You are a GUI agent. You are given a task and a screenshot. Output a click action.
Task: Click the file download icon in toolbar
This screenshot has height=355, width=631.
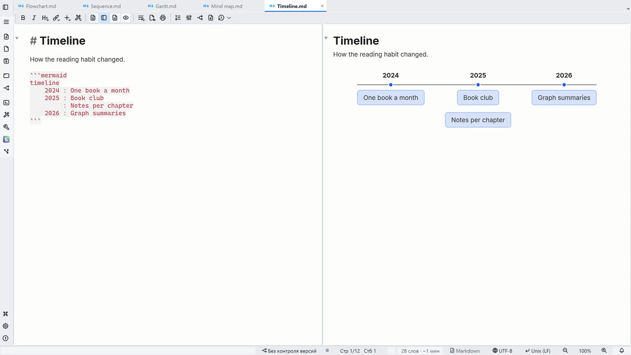211,18
